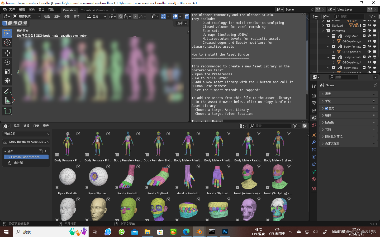Open the 渲染 render menu
This screenshot has height=237, width=380.
(x=32, y=9)
